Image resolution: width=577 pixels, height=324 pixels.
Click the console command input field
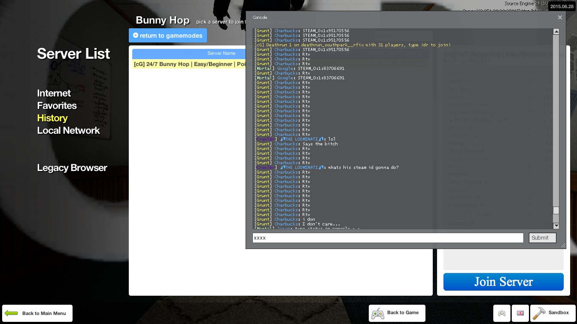click(x=388, y=238)
